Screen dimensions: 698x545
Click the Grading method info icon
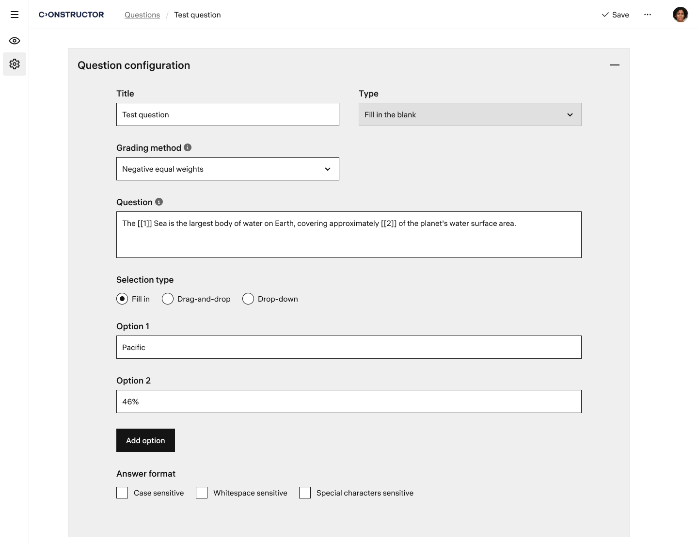[188, 147]
